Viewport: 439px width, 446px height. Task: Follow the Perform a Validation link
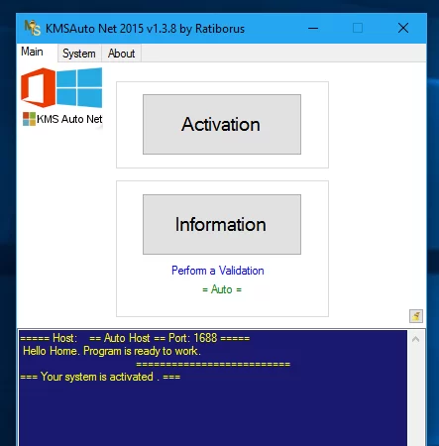(x=218, y=271)
